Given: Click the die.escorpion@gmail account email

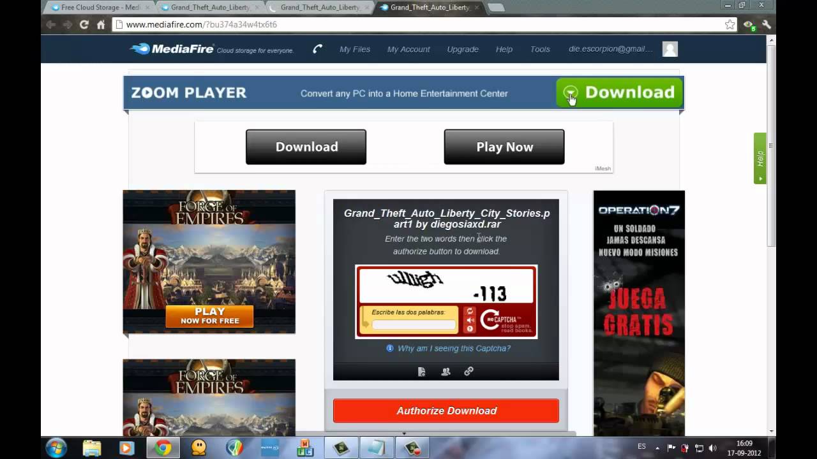Looking at the screenshot, I should (x=611, y=49).
